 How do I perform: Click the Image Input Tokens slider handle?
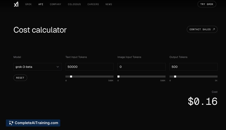(x=119, y=76)
